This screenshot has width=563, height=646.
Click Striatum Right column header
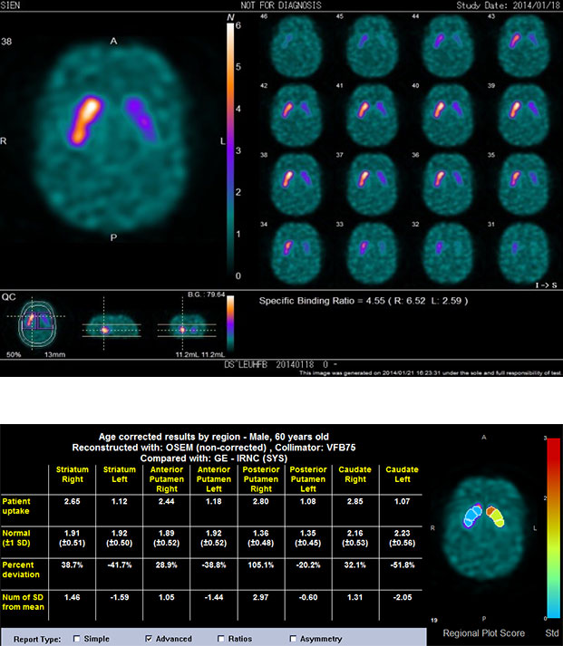coord(73,474)
